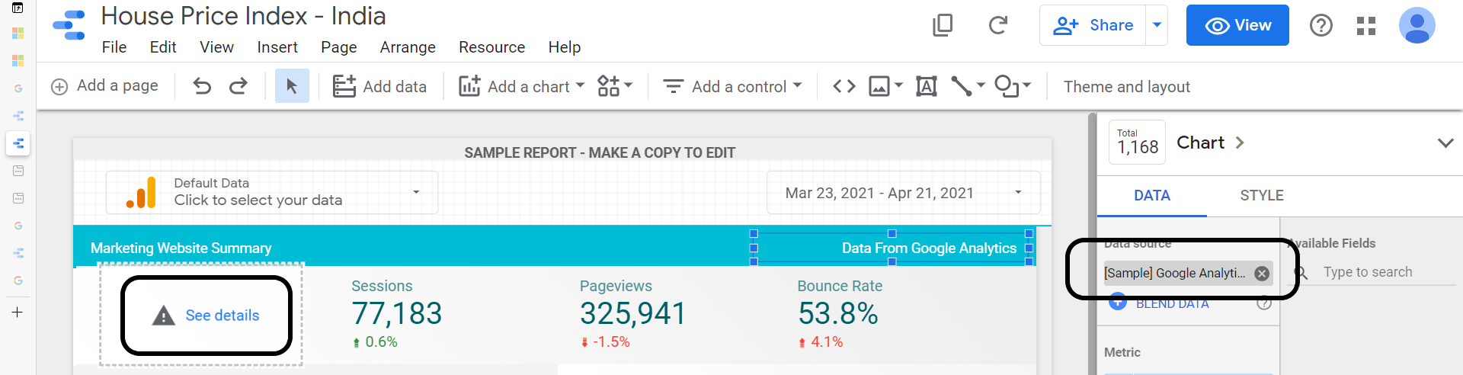Click the Add data button

pos(379,86)
